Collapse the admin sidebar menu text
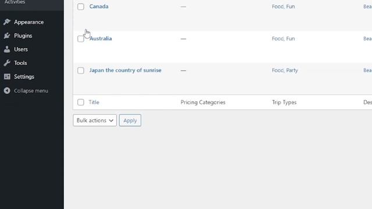The image size is (372, 209). pyautogui.click(x=31, y=91)
